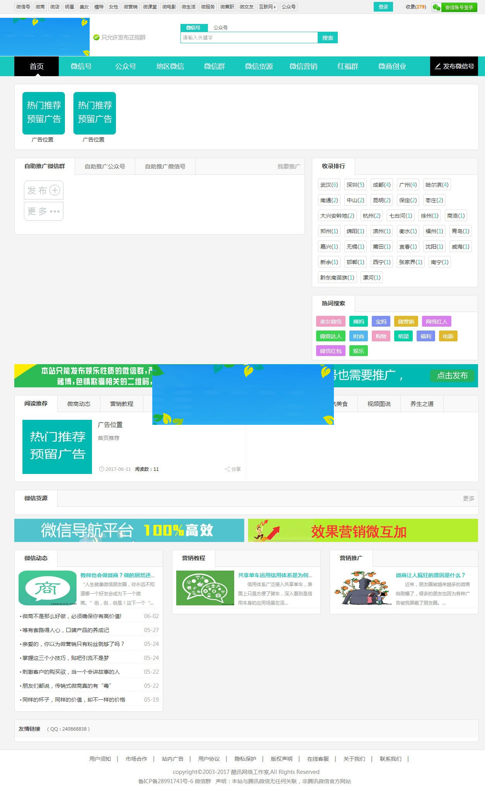Open the green 商 logo thumbnail

(x=47, y=588)
